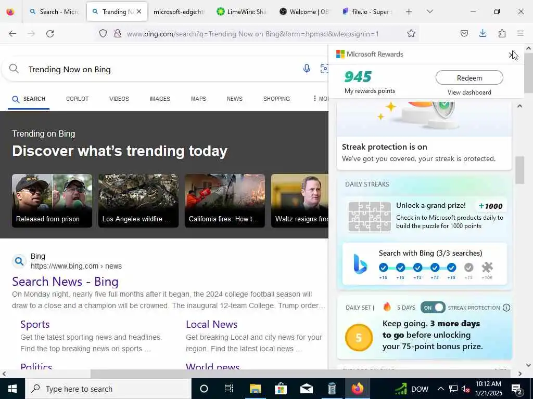Click the horizontal page scrollbar thumb
Viewport: 533px width, 399px height.
click(x=301, y=374)
